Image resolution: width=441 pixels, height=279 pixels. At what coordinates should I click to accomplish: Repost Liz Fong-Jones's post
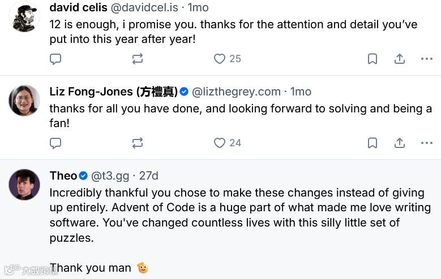click(138, 143)
